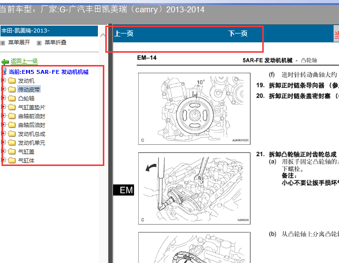
Task: Select the 气缸盖 tree item label
Action: tap(26, 152)
